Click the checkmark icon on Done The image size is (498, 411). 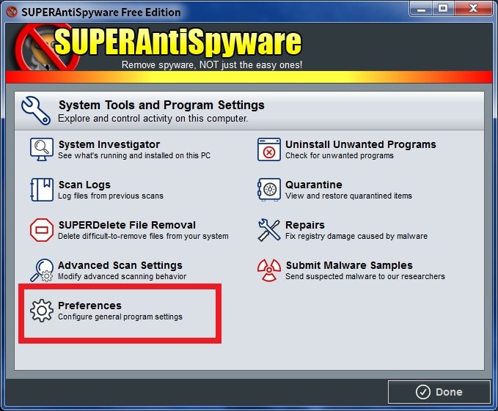[423, 392]
